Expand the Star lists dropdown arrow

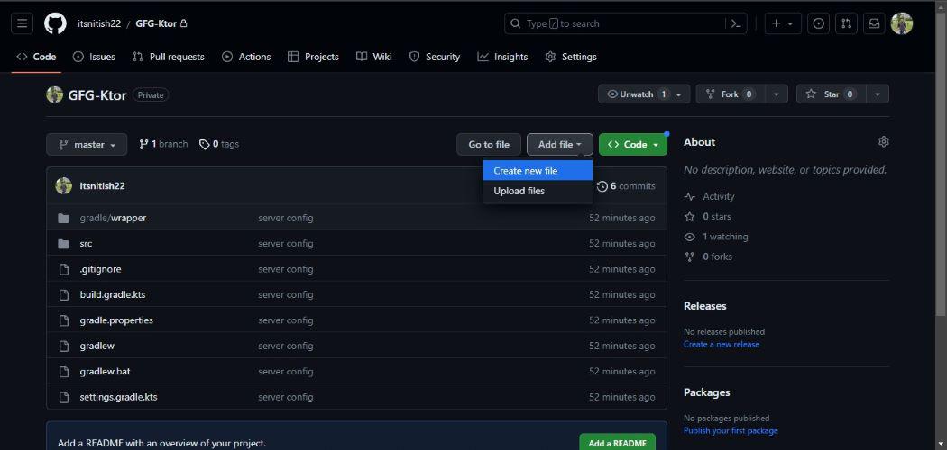point(877,94)
